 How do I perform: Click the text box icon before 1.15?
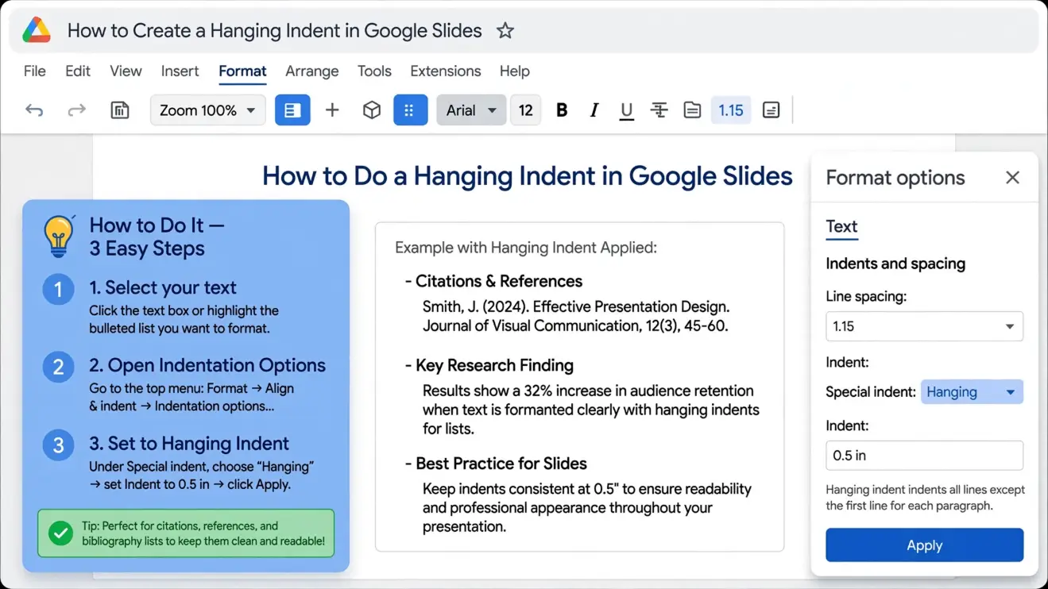(x=692, y=110)
